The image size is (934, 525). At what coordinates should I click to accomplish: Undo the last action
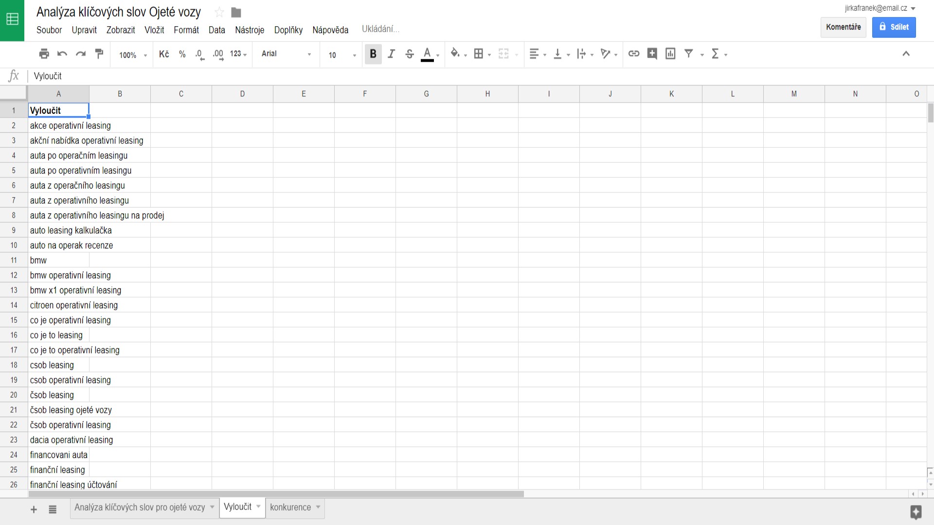(62, 54)
